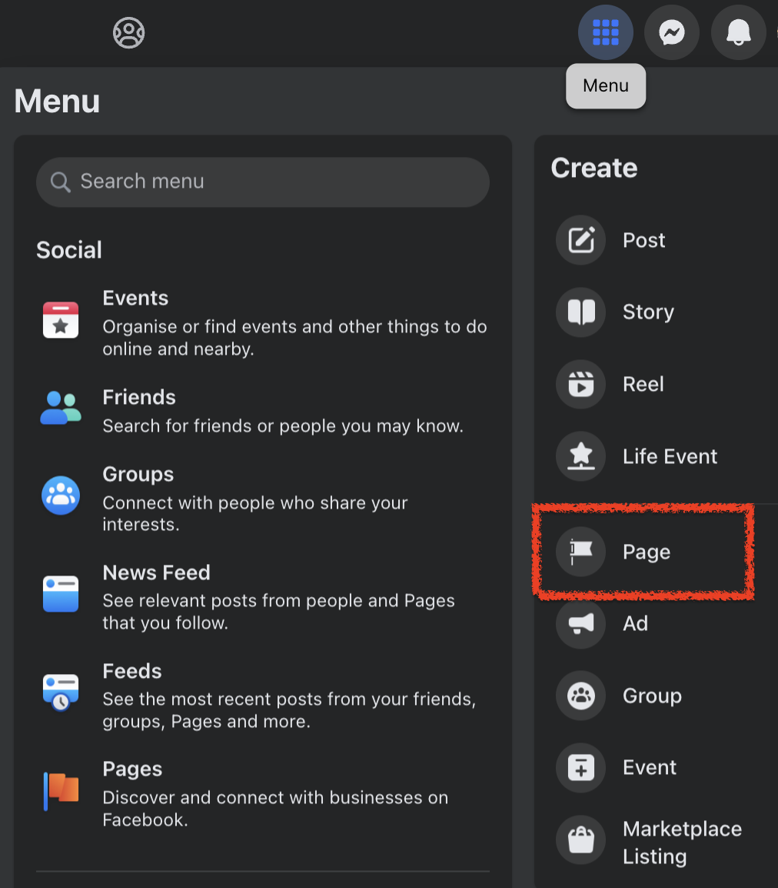Click the News Feed icon
The height and width of the screenshot is (888, 778).
click(60, 593)
